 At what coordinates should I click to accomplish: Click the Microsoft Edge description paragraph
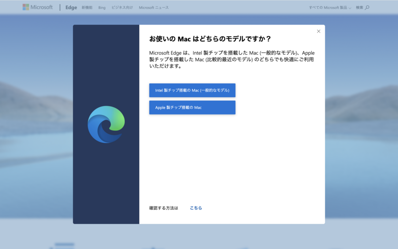tap(231, 59)
